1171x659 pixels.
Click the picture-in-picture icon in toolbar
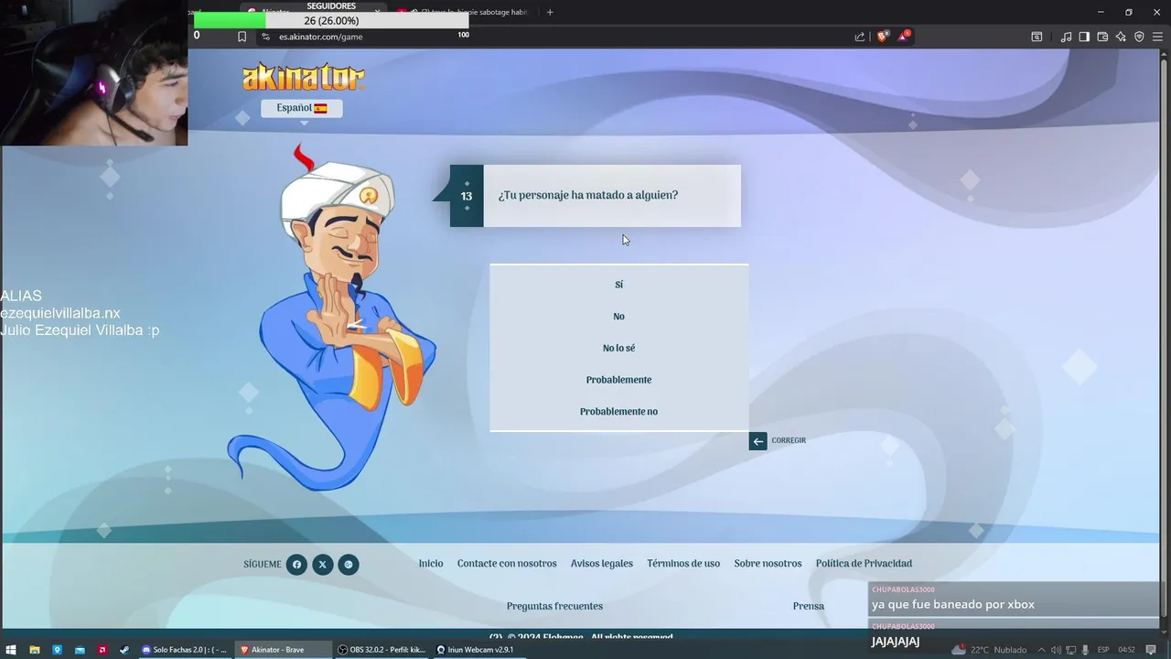pos(1037,37)
